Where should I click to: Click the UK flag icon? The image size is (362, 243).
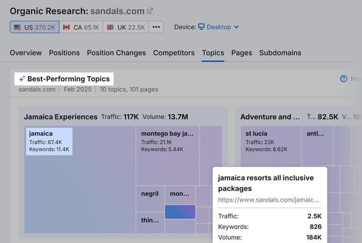click(110, 27)
